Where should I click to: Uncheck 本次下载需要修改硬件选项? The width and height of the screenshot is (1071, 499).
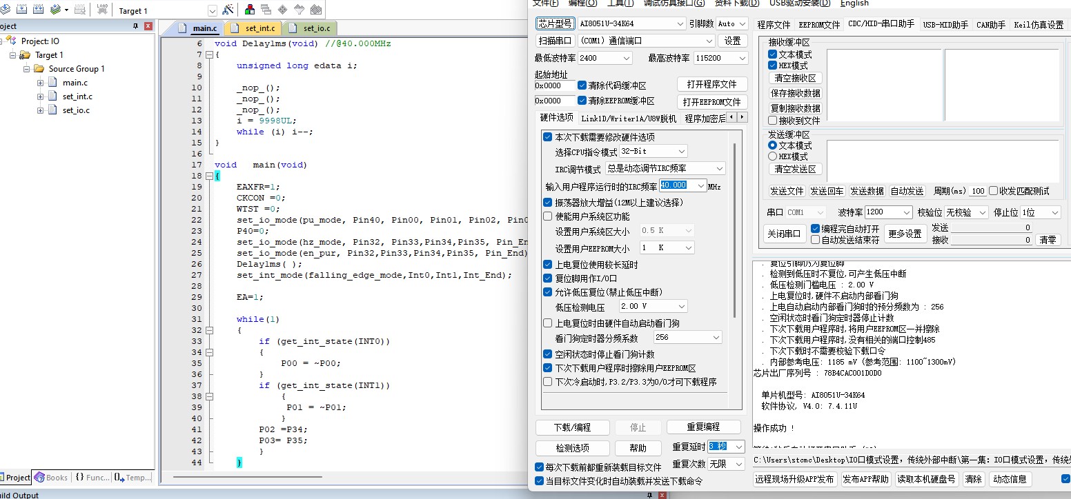point(548,137)
